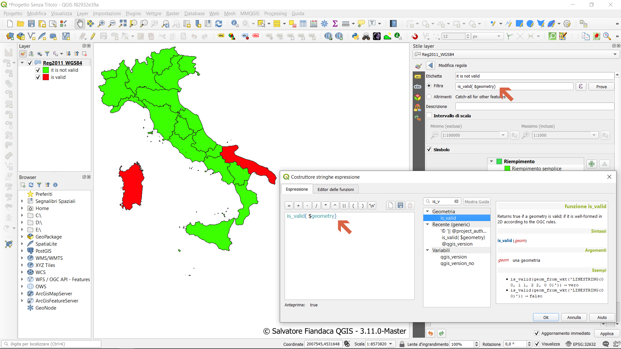Image resolution: width=621 pixels, height=349 pixels.
Task: Toggle the Visualizza render checkbox
Action: tap(537, 344)
